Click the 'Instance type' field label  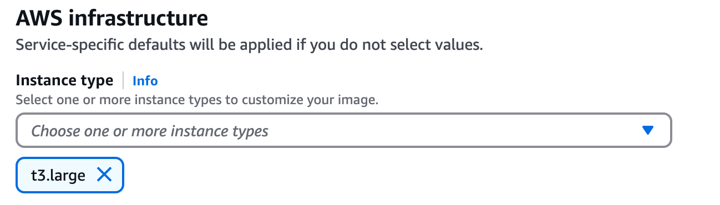click(64, 80)
